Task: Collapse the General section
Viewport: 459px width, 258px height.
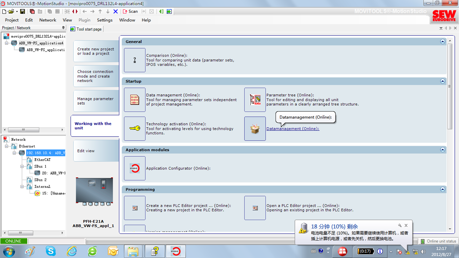Action: (442, 42)
